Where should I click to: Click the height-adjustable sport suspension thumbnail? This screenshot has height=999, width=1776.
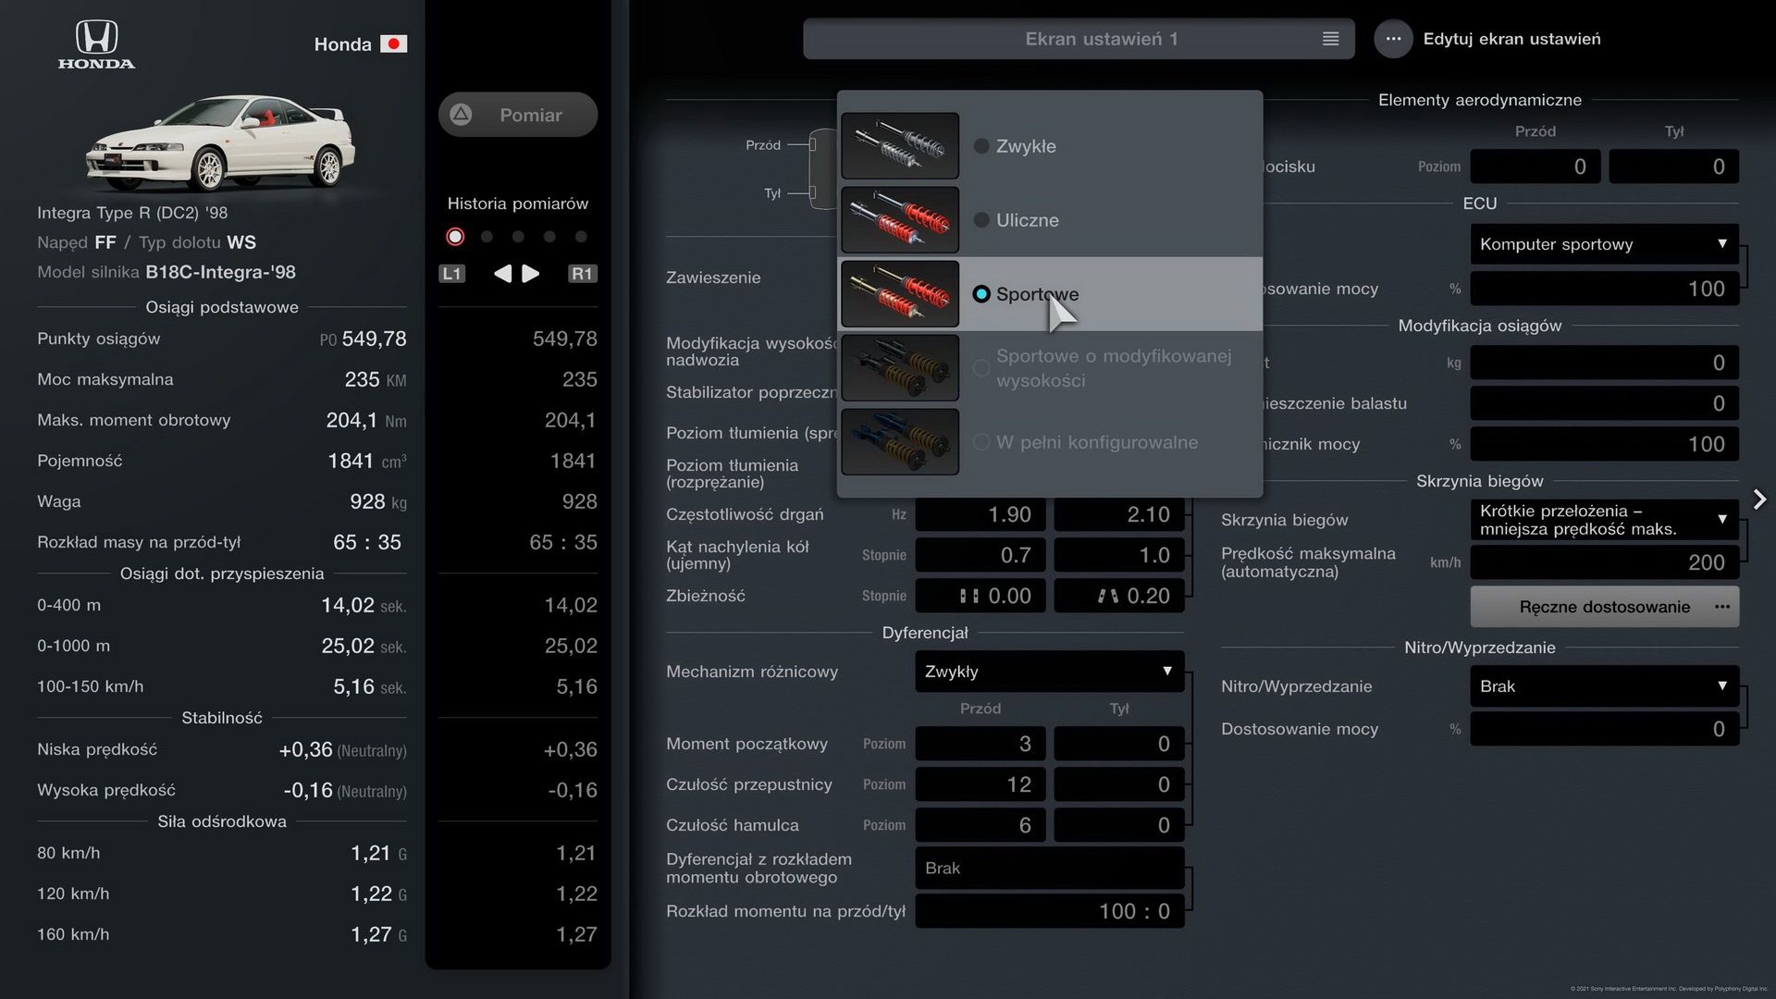[x=900, y=368]
